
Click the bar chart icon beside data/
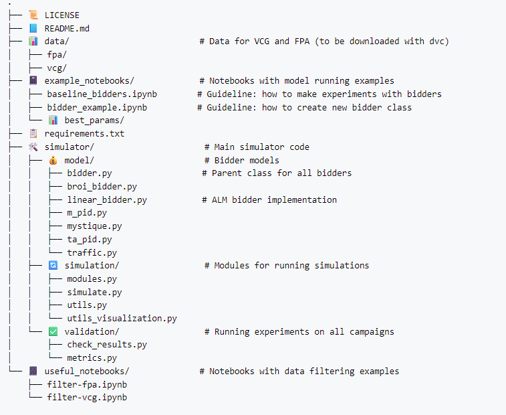tap(33, 41)
